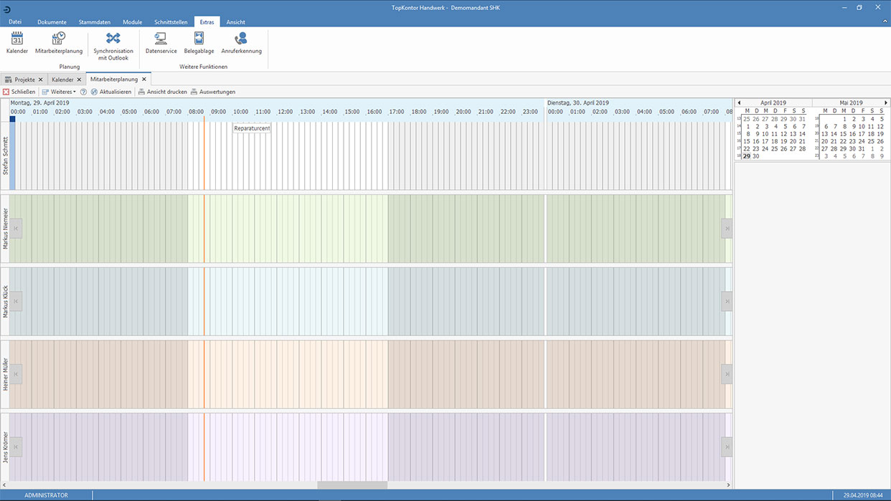Jump forward in Markus Klück's row
Viewport: 891px width, 501px height.
726,301
